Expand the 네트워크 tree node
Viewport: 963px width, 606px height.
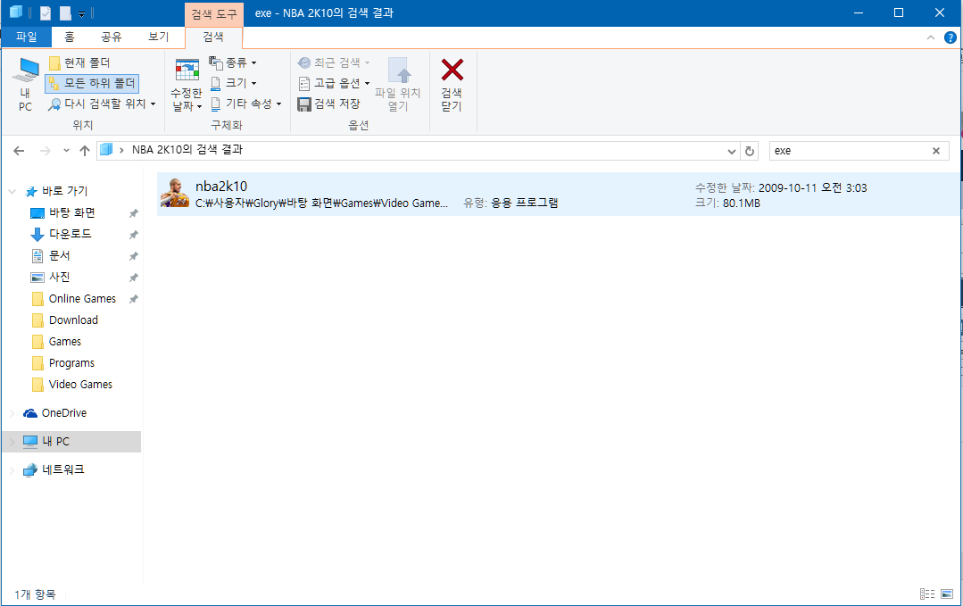tap(12, 470)
